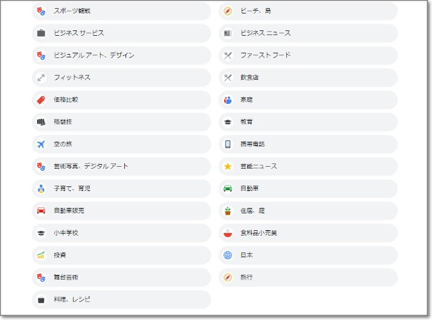Choose the ビジネス ニュース topic
This screenshot has width=432, height=320.
pos(308,33)
